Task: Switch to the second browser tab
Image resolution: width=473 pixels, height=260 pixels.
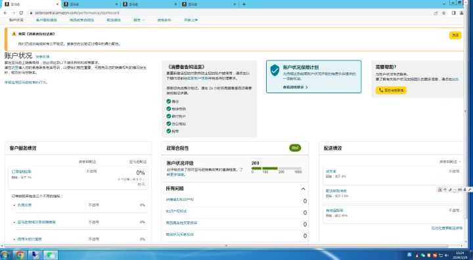Action: (91, 4)
